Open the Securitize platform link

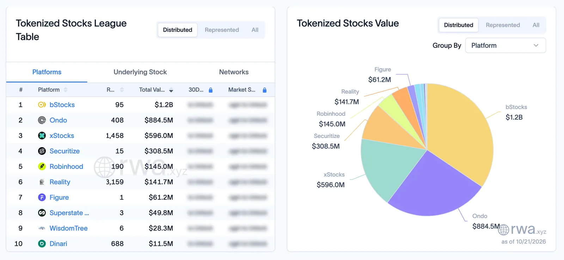[65, 151]
